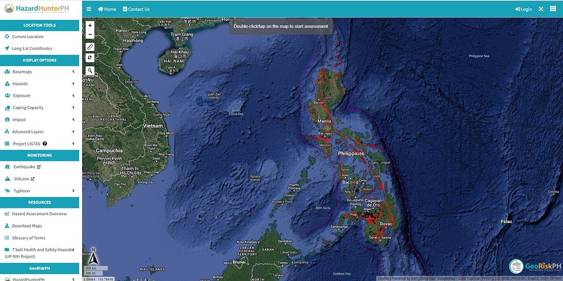Click the Hazards chevron arrow
The image size is (563, 281).
coord(73,84)
